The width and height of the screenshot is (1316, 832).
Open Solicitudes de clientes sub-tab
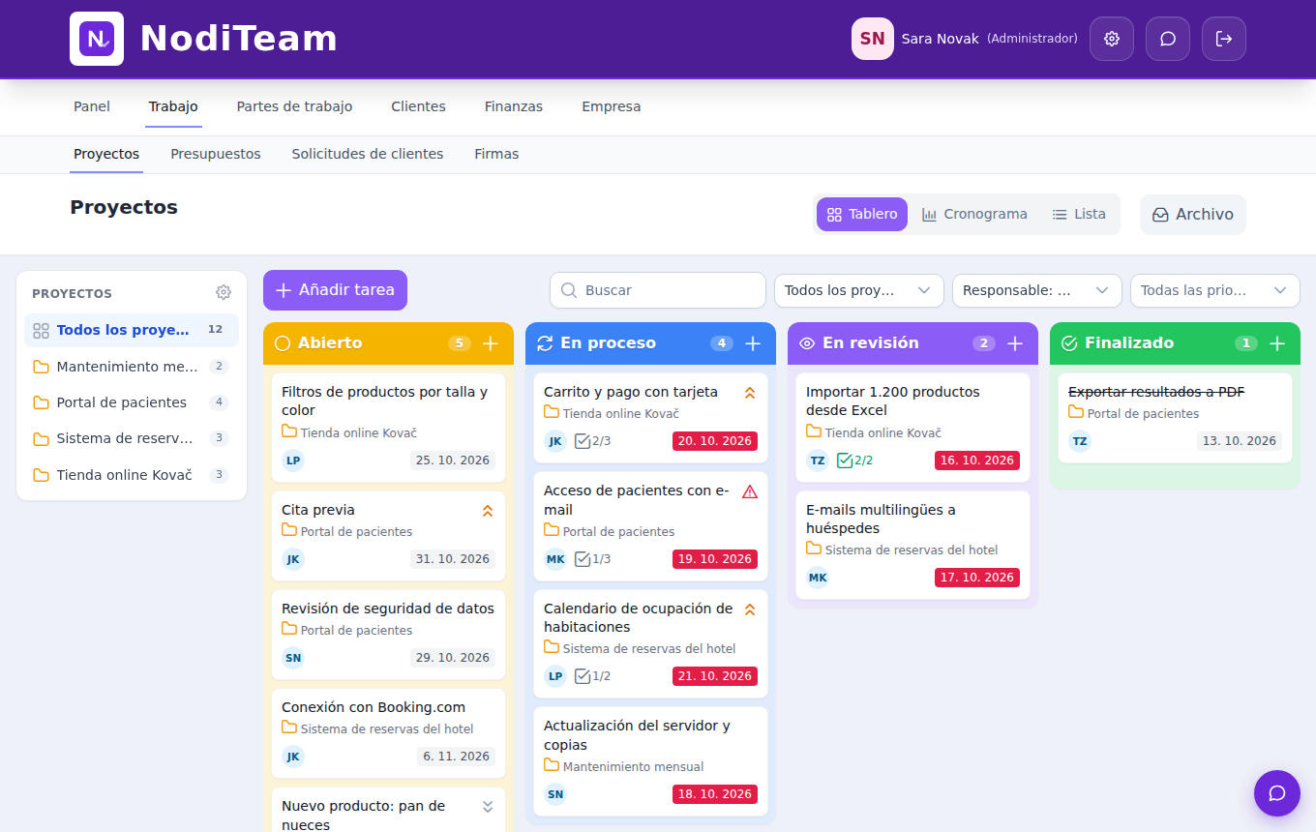[368, 154]
